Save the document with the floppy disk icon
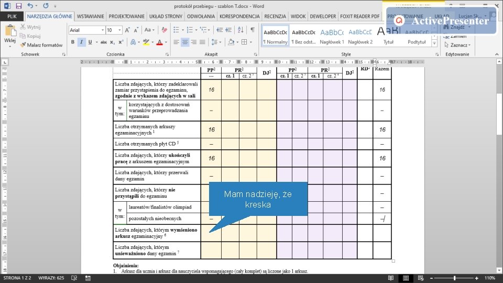Screen dimensions: 503x283 19,6
